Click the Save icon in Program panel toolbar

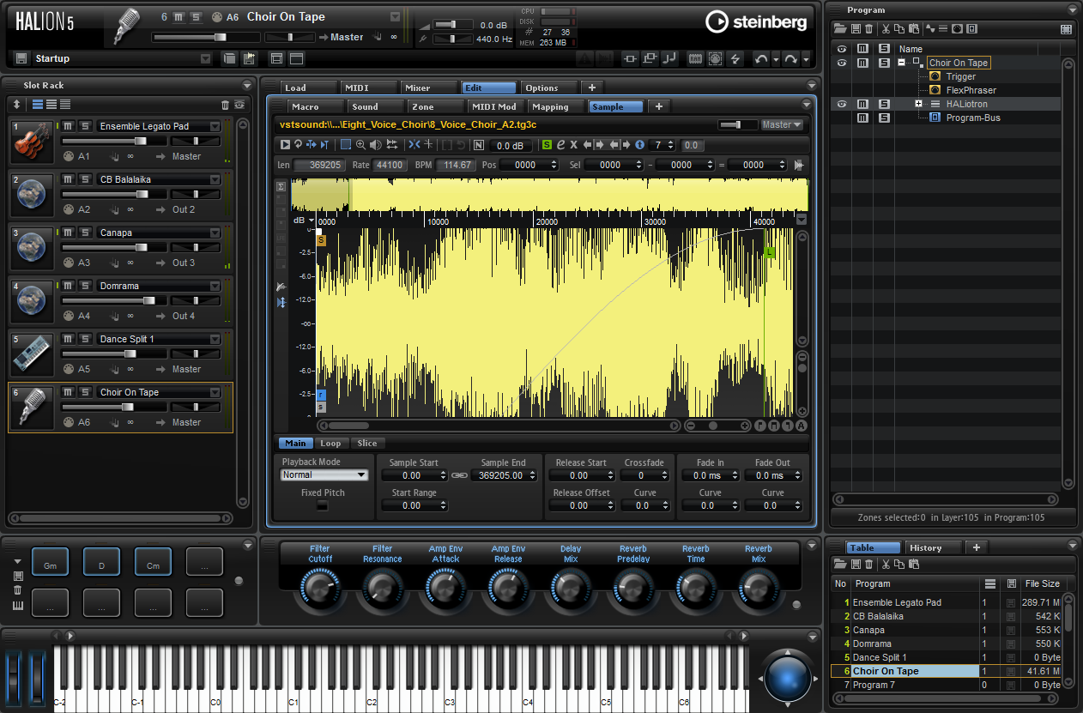click(x=856, y=29)
